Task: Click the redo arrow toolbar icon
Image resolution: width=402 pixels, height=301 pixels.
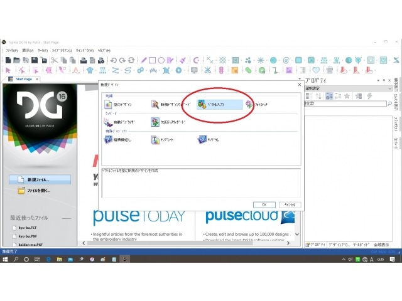Action: click(122, 60)
